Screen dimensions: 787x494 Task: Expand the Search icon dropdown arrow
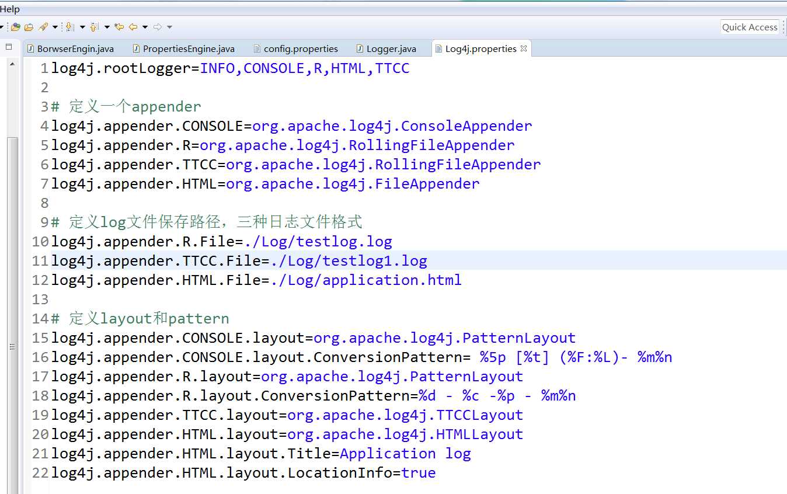pyautogui.click(x=55, y=27)
